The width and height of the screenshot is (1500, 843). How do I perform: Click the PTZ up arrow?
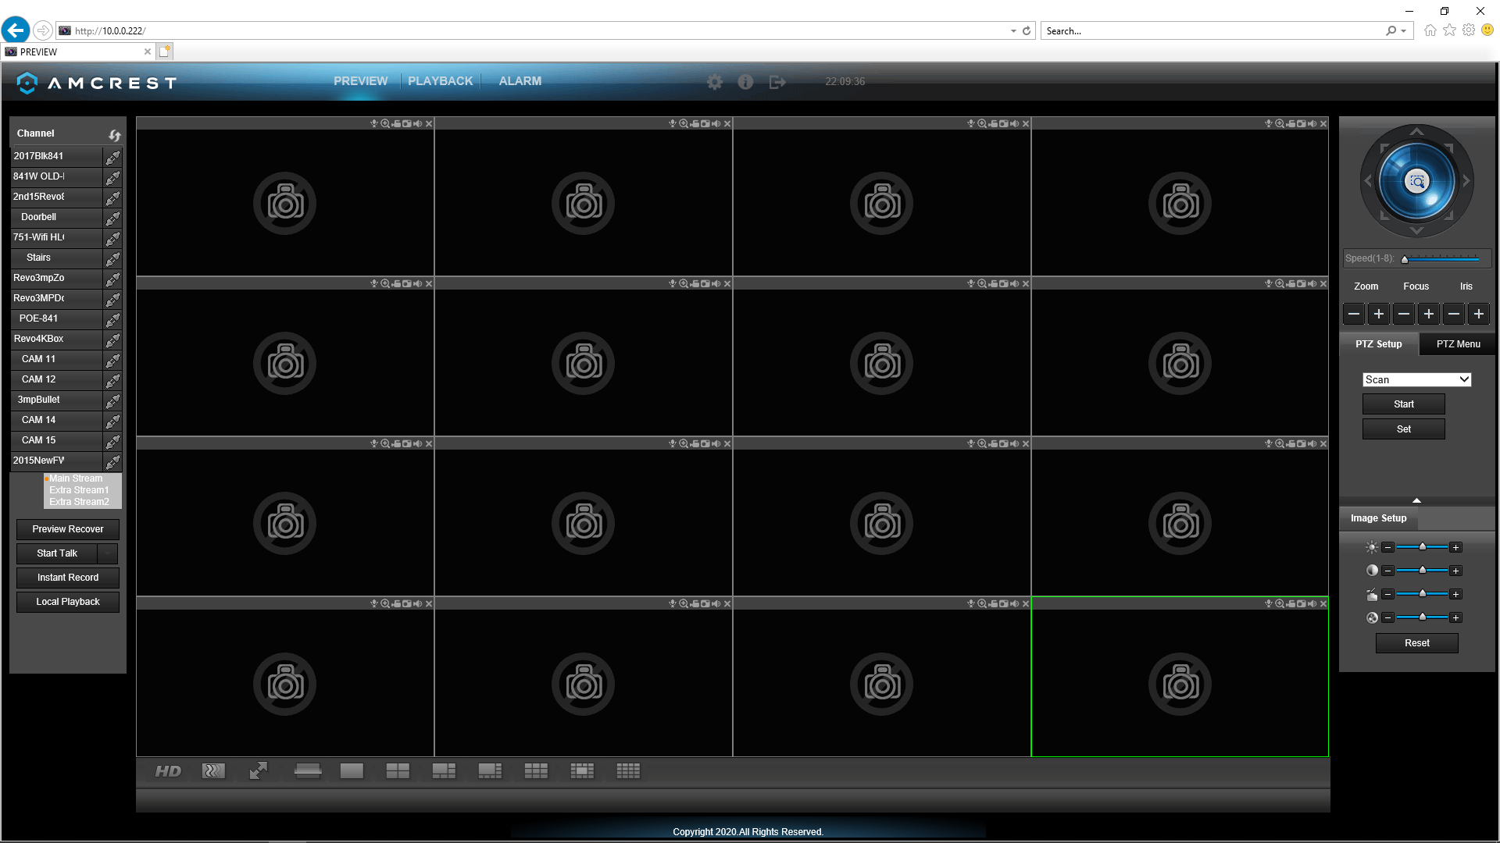point(1416,131)
